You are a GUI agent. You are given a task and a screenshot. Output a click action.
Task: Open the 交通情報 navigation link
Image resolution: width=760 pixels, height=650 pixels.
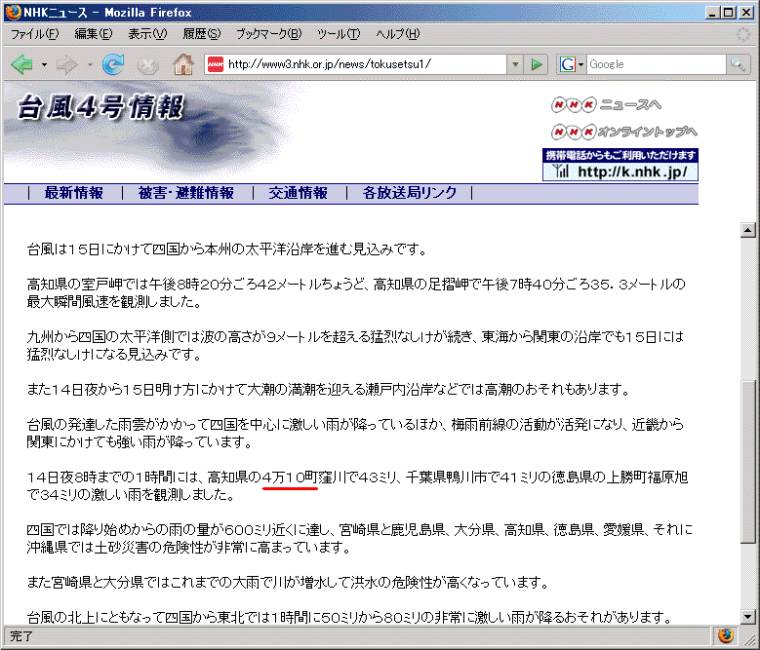(x=299, y=193)
